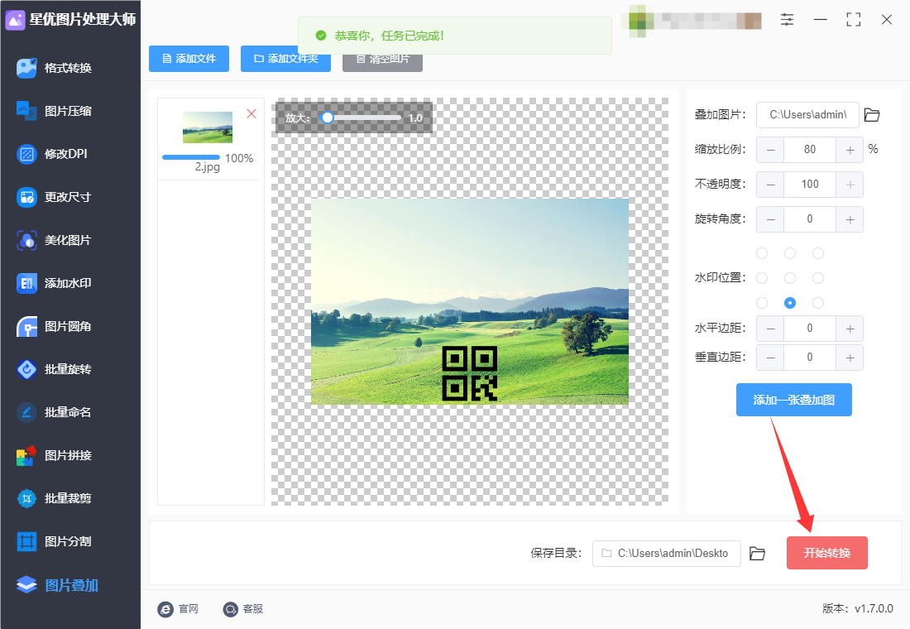
Task: Select center watermark position
Action: 790,278
